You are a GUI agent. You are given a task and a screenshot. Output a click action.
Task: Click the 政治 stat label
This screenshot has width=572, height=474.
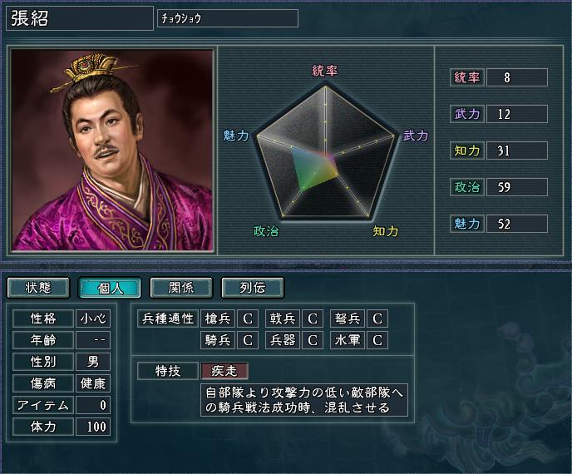pos(467,187)
